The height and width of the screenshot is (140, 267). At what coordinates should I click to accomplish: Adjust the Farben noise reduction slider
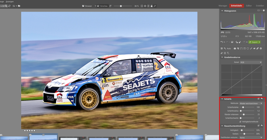(247, 134)
